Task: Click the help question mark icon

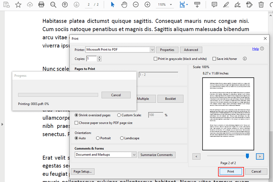Action: tap(262, 48)
